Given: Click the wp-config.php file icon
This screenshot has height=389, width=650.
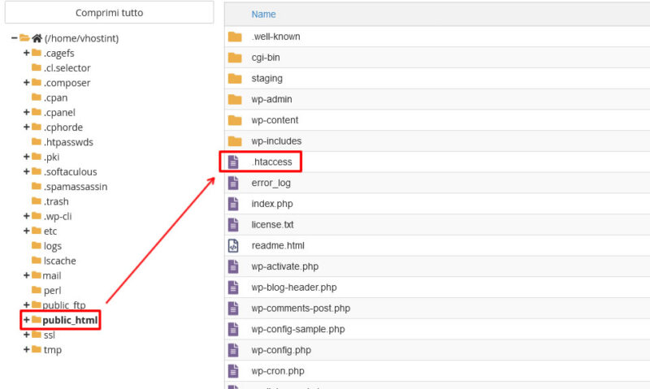Looking at the screenshot, I should [233, 350].
